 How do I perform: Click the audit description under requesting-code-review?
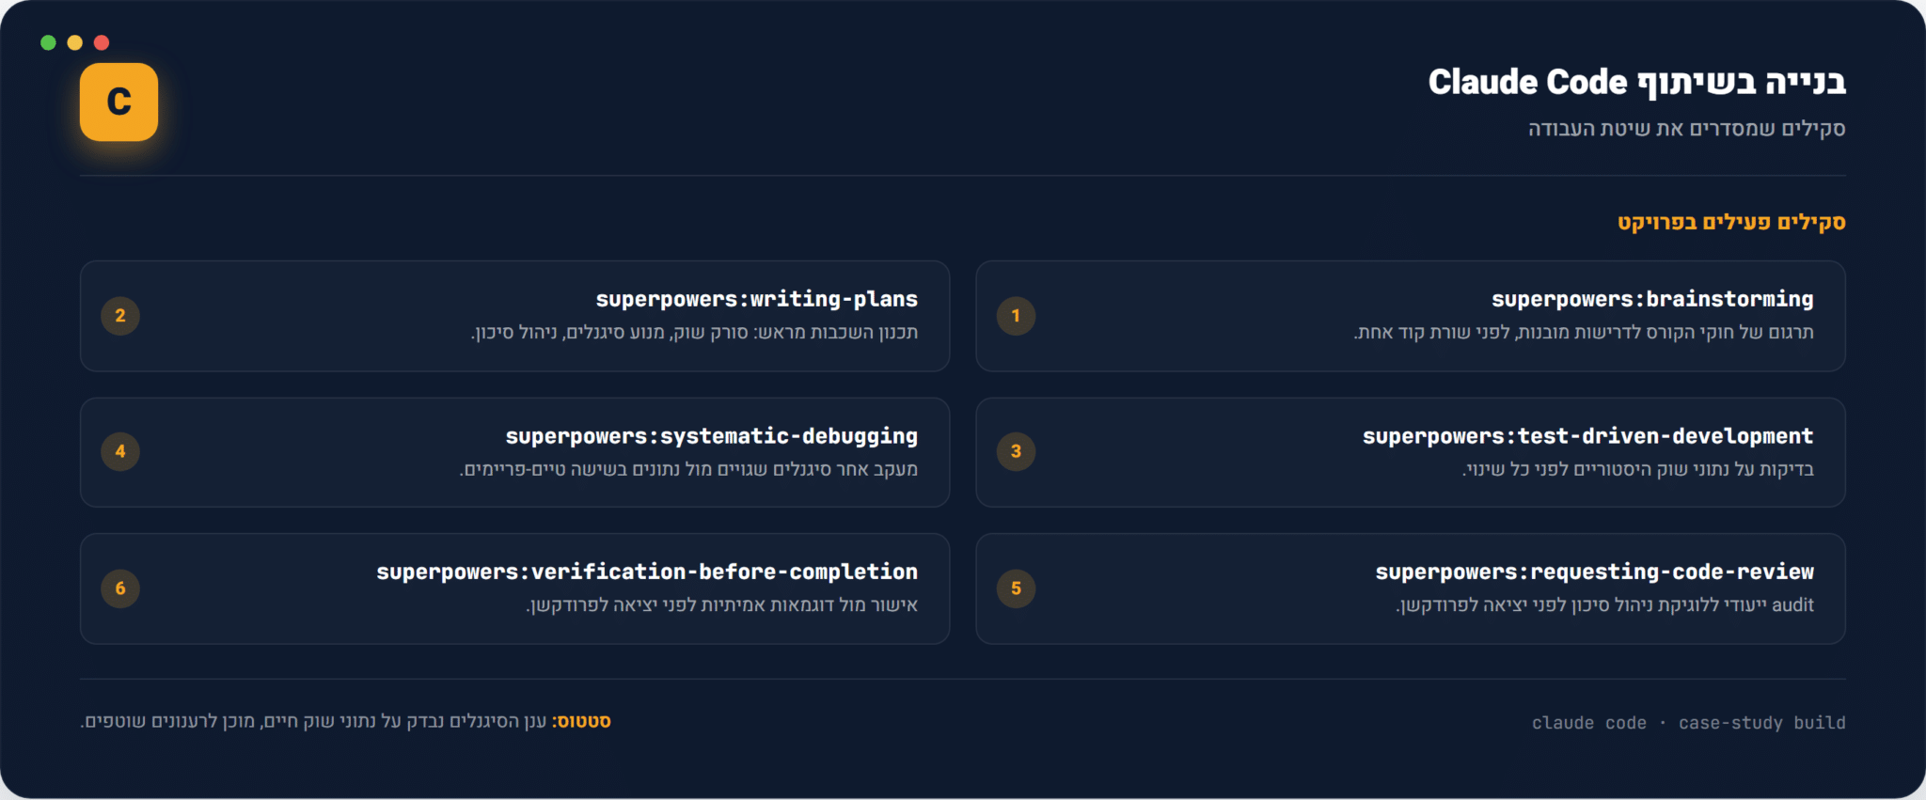1604,605
